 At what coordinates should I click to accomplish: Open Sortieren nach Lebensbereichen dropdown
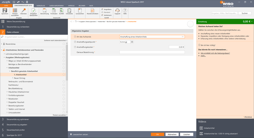[x=56, y=41]
